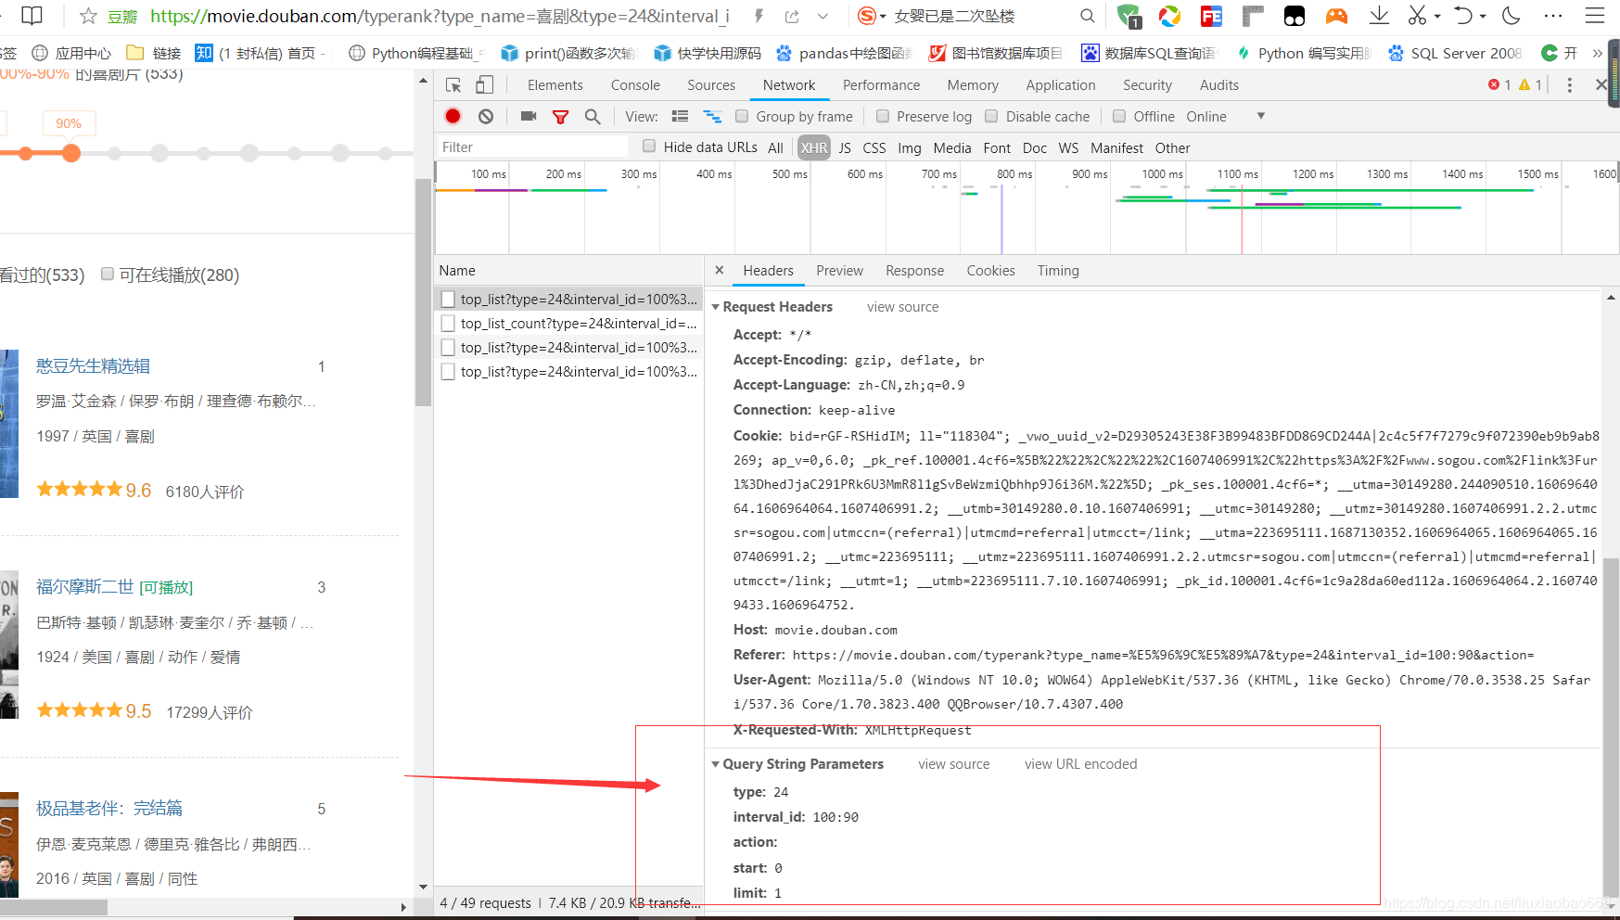Open the game controller extension icon
This screenshot has height=920, width=1620.
click(1336, 16)
